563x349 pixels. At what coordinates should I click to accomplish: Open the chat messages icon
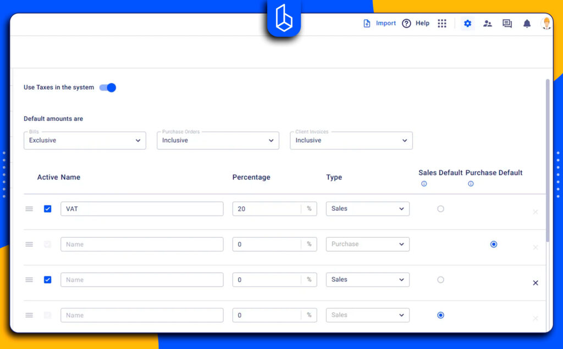point(507,24)
